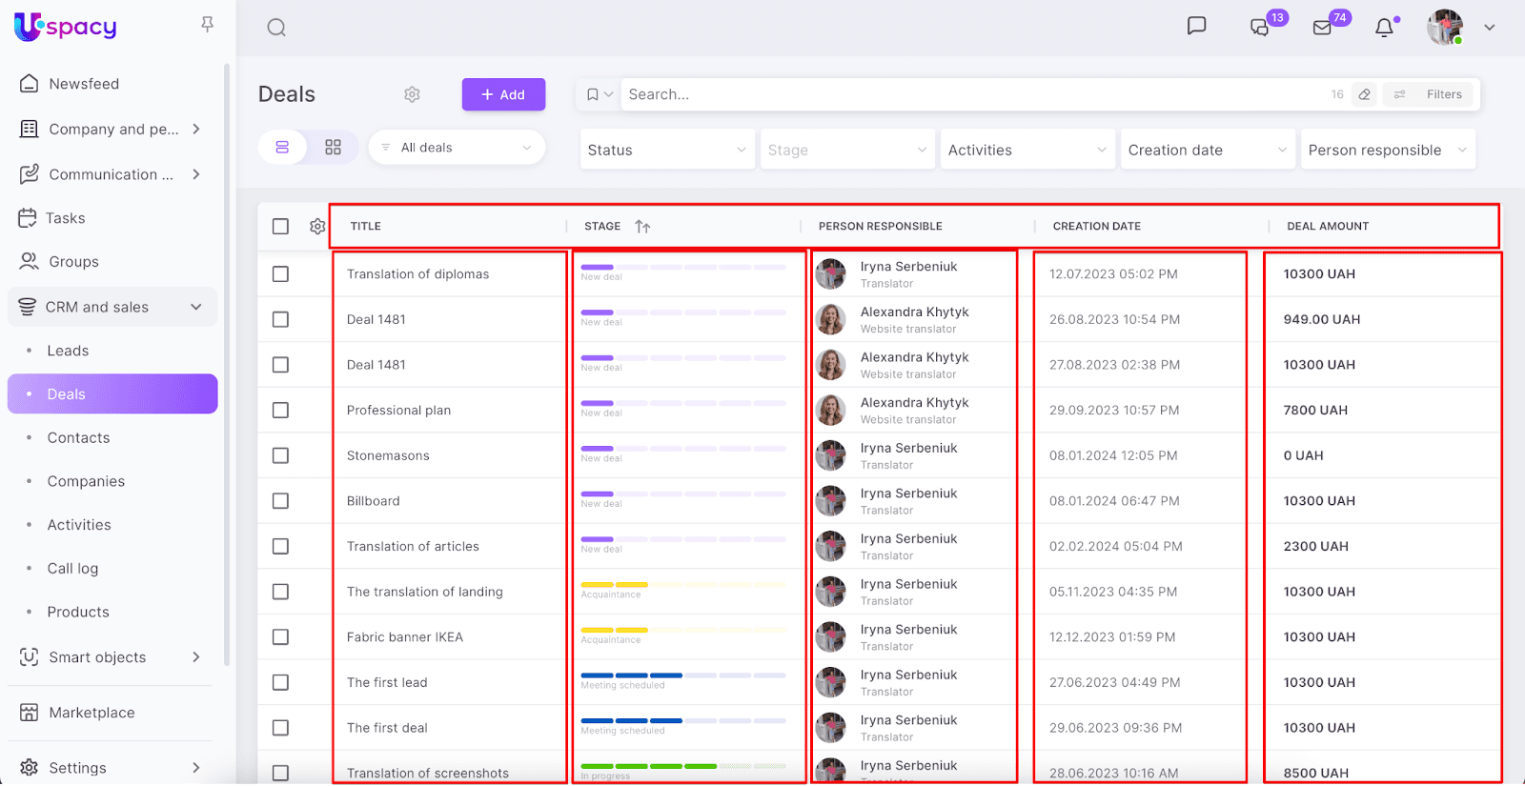Open Deals settings gear next to title
This screenshot has height=786, width=1525.
(412, 94)
